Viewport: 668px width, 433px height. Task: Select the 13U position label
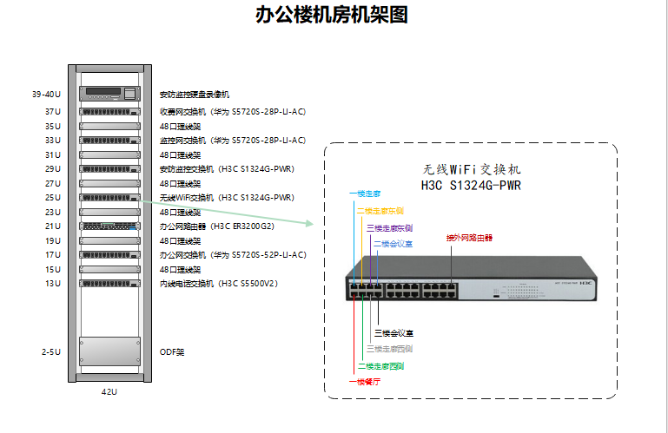53,284
